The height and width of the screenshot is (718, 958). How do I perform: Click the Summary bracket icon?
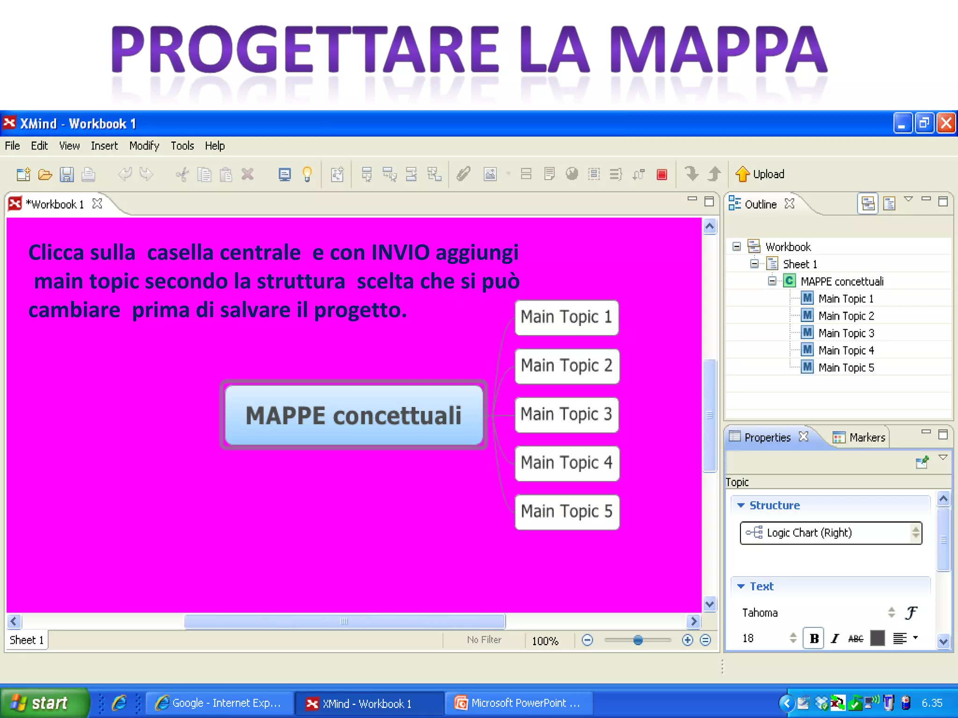(x=616, y=174)
